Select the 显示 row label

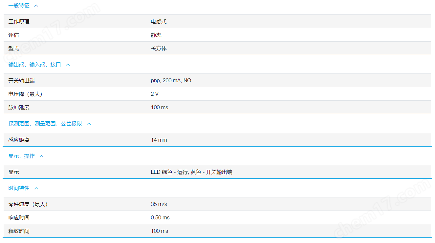click(14, 172)
